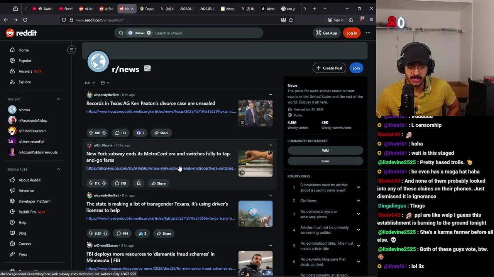Viewport: 494px width, 277px height.
Task: Bookmark this page with the star icon
Action: tap(291, 20)
